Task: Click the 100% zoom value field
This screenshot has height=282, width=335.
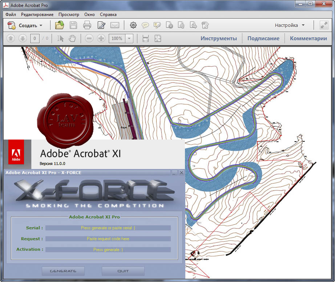Action: (x=117, y=39)
